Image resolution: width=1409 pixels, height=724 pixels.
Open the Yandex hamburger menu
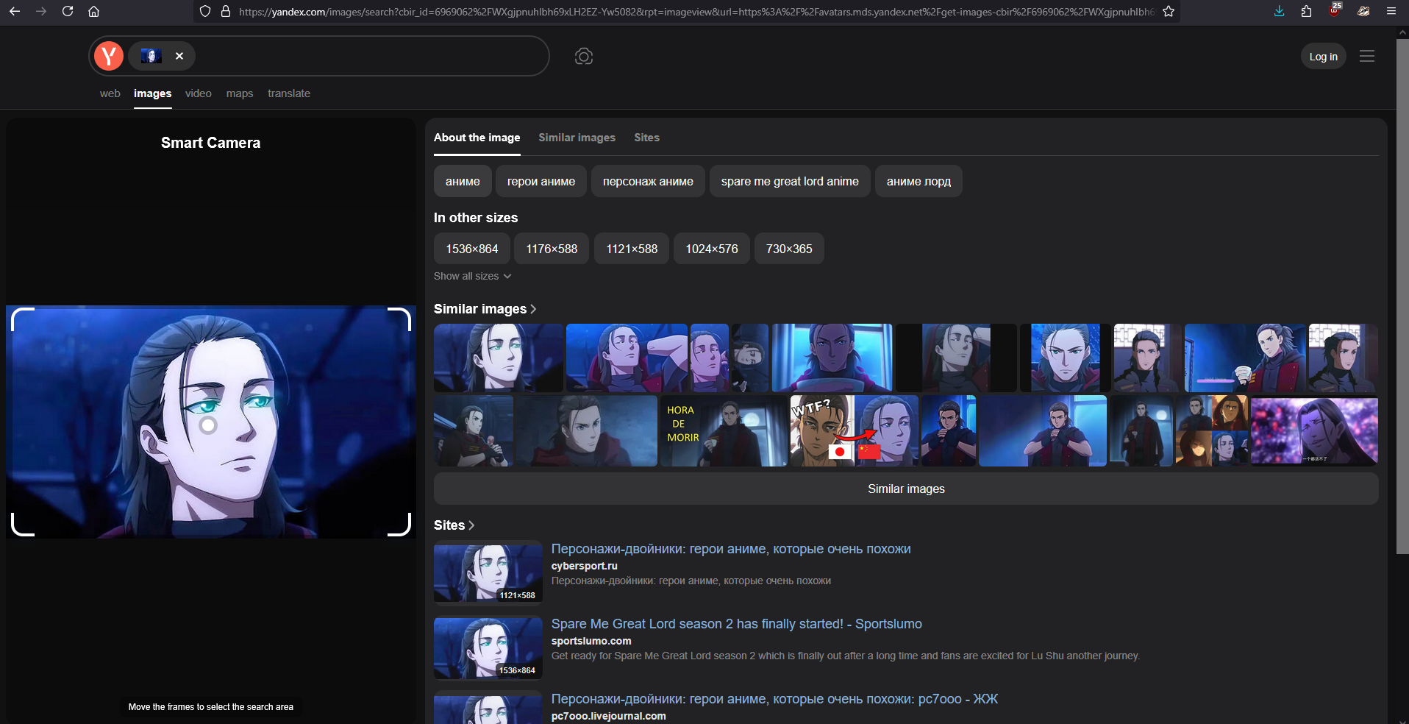1366,57
